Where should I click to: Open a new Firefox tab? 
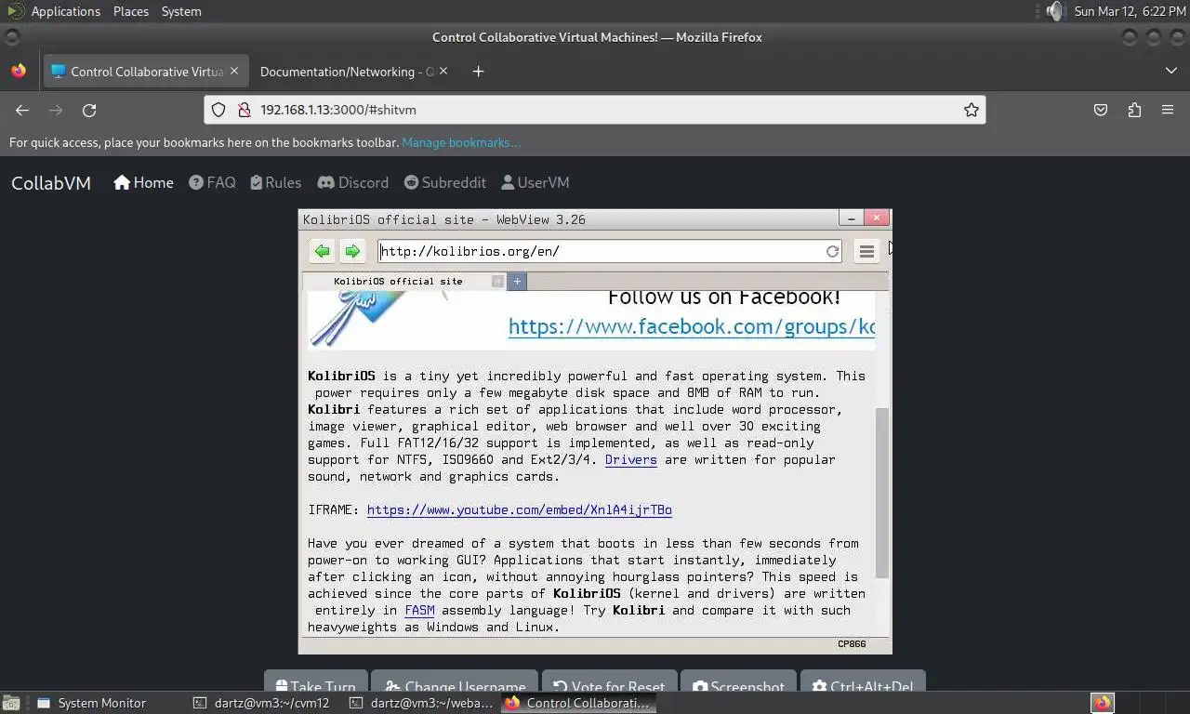tap(478, 72)
